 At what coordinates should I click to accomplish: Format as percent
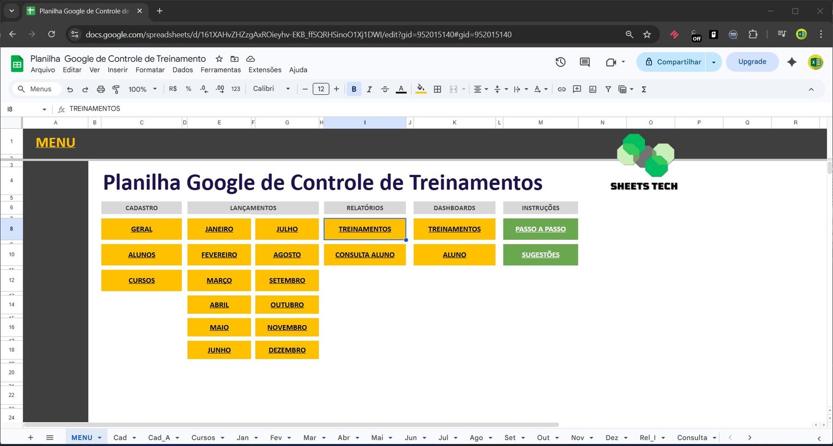tap(188, 89)
